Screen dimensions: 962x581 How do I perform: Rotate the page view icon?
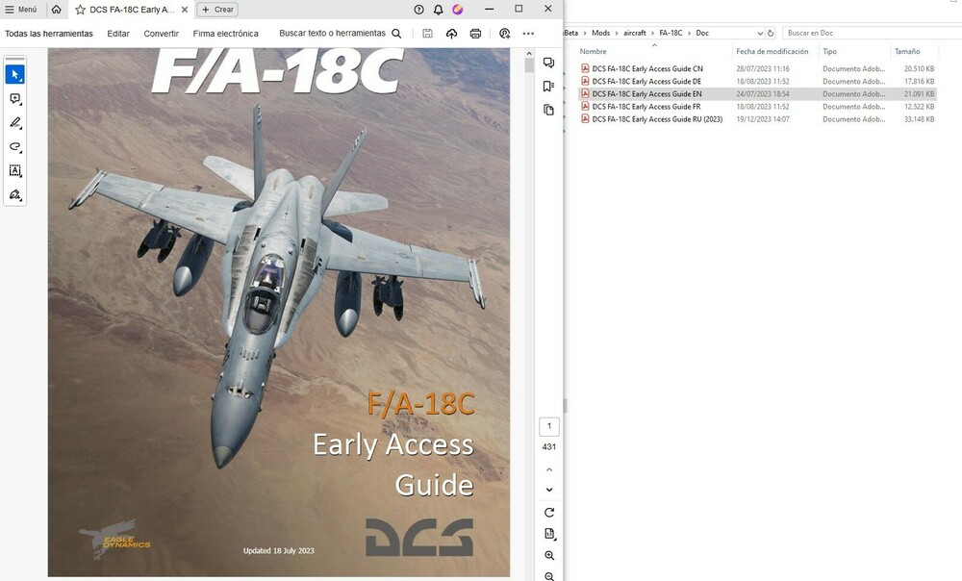(x=549, y=513)
